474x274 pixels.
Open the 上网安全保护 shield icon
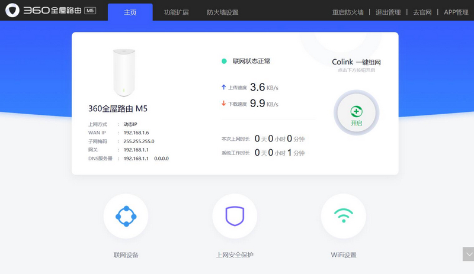[235, 216]
